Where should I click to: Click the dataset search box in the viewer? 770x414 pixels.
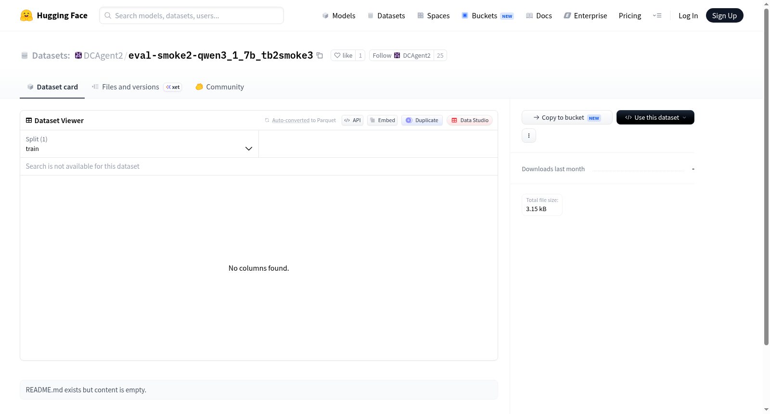pyautogui.click(x=259, y=166)
